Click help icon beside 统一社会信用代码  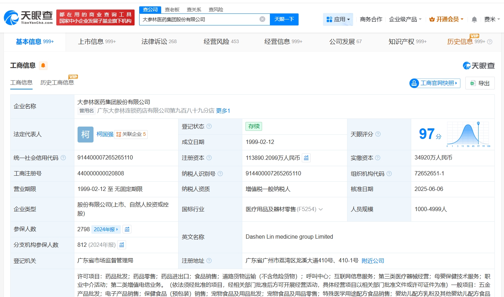pyautogui.click(x=63, y=158)
